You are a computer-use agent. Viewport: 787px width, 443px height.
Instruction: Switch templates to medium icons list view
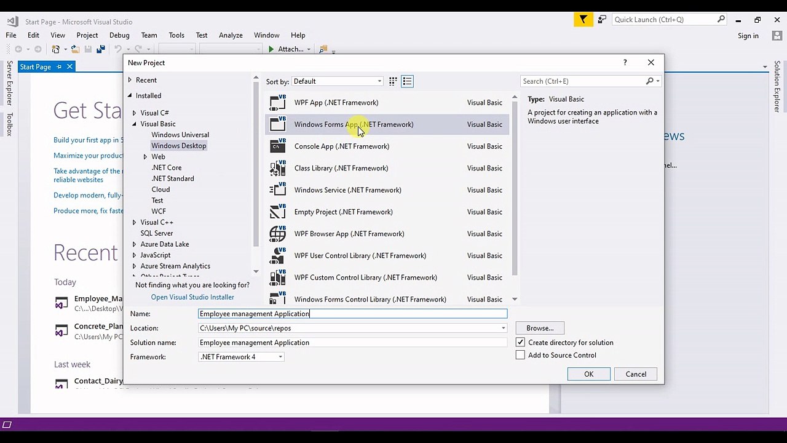[x=407, y=81]
